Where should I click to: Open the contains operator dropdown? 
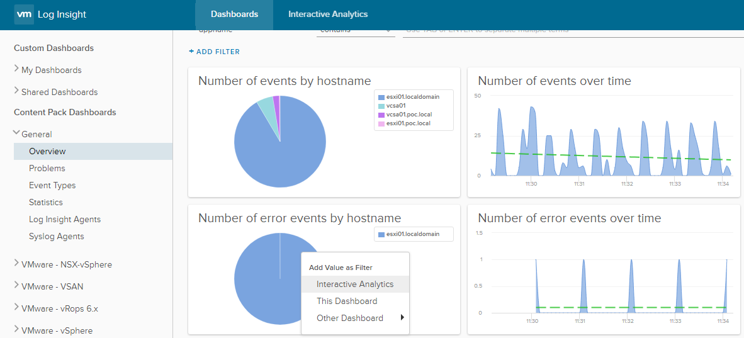[356, 32]
